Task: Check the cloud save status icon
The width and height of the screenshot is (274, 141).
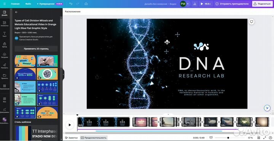Action: (x=86, y=4)
